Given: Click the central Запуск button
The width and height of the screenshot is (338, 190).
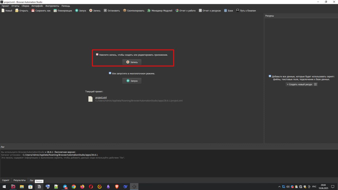Looking at the screenshot, I should coord(132,81).
